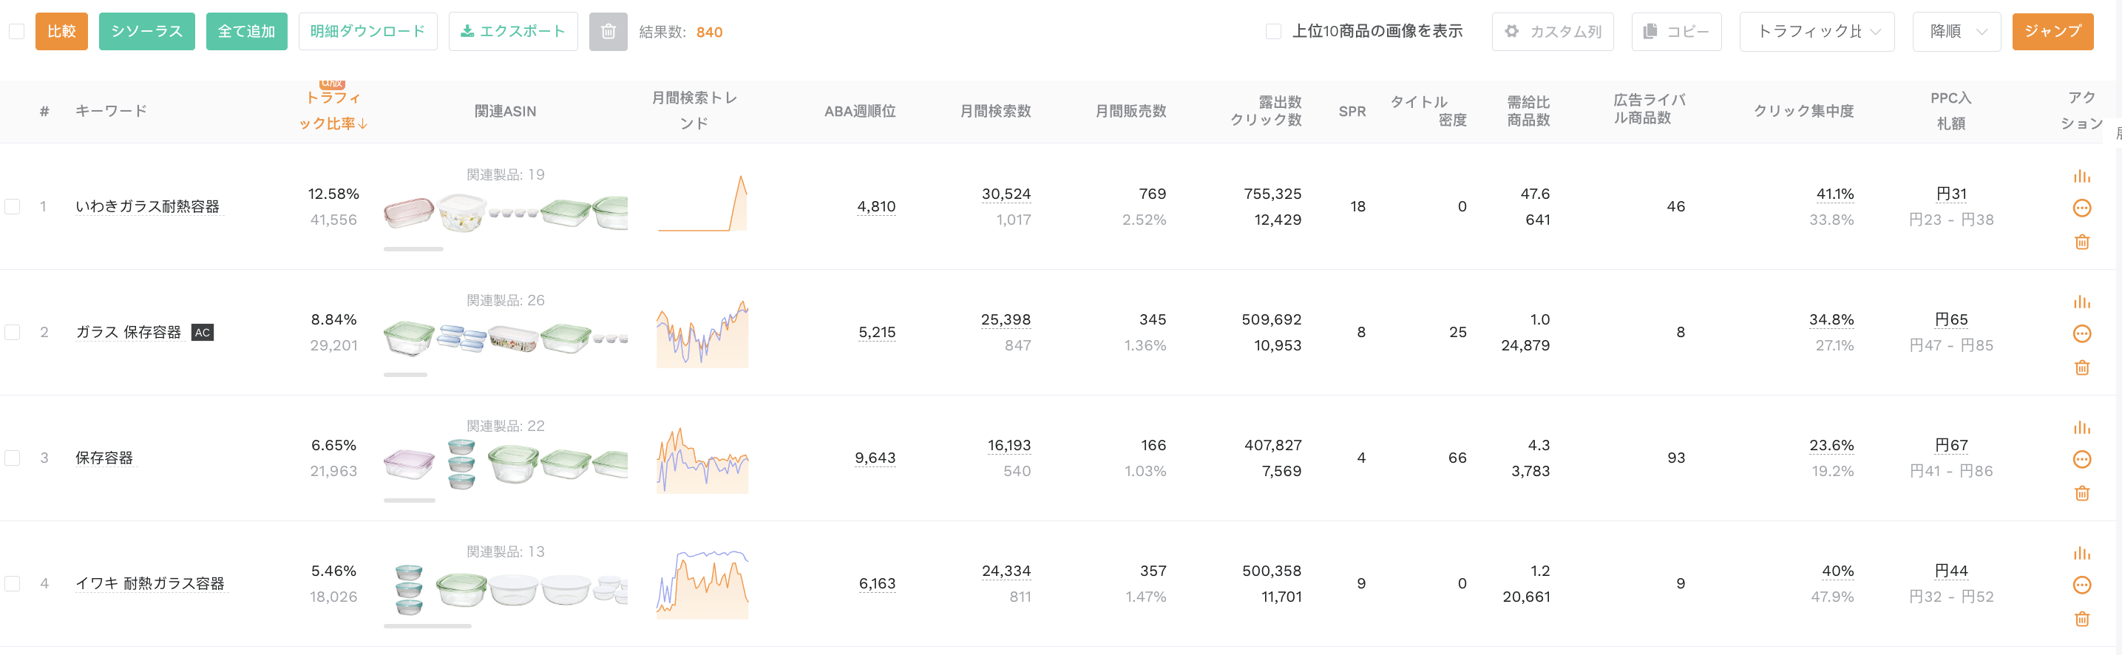
Task: Click PPC bid value 円65
Action: click(x=1950, y=319)
